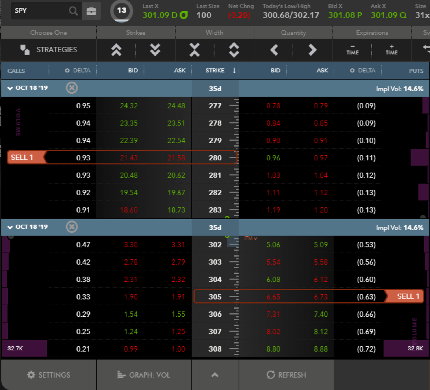Shift strikes down with double down chevrons

155,50
